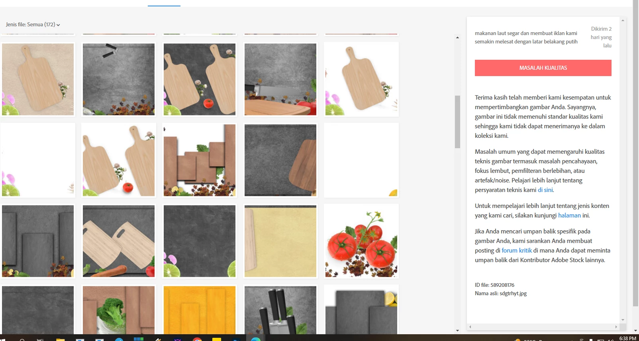Select single cutting board on white thumbnail
Screen dimensions: 639x341
coord(361,79)
